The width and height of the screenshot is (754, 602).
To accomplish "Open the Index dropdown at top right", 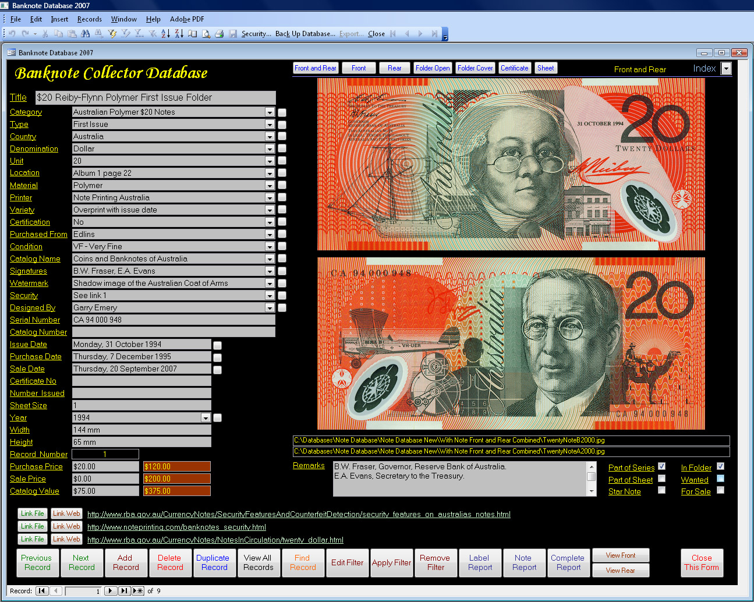I will point(726,69).
